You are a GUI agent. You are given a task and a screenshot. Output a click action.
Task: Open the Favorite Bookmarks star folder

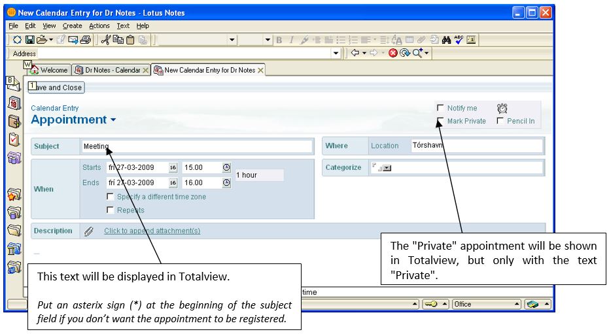[x=14, y=194]
